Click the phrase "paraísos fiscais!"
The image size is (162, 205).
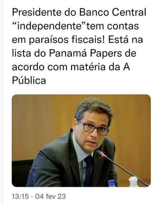tap(67, 40)
